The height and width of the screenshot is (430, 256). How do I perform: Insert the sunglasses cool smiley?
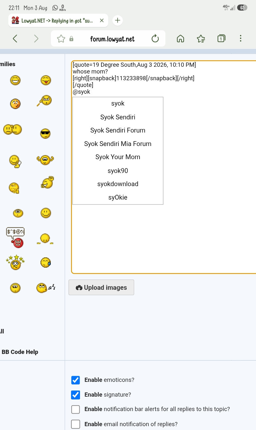click(x=45, y=133)
